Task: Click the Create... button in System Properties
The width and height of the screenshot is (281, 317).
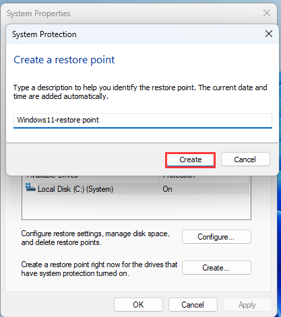Action: [216, 267]
